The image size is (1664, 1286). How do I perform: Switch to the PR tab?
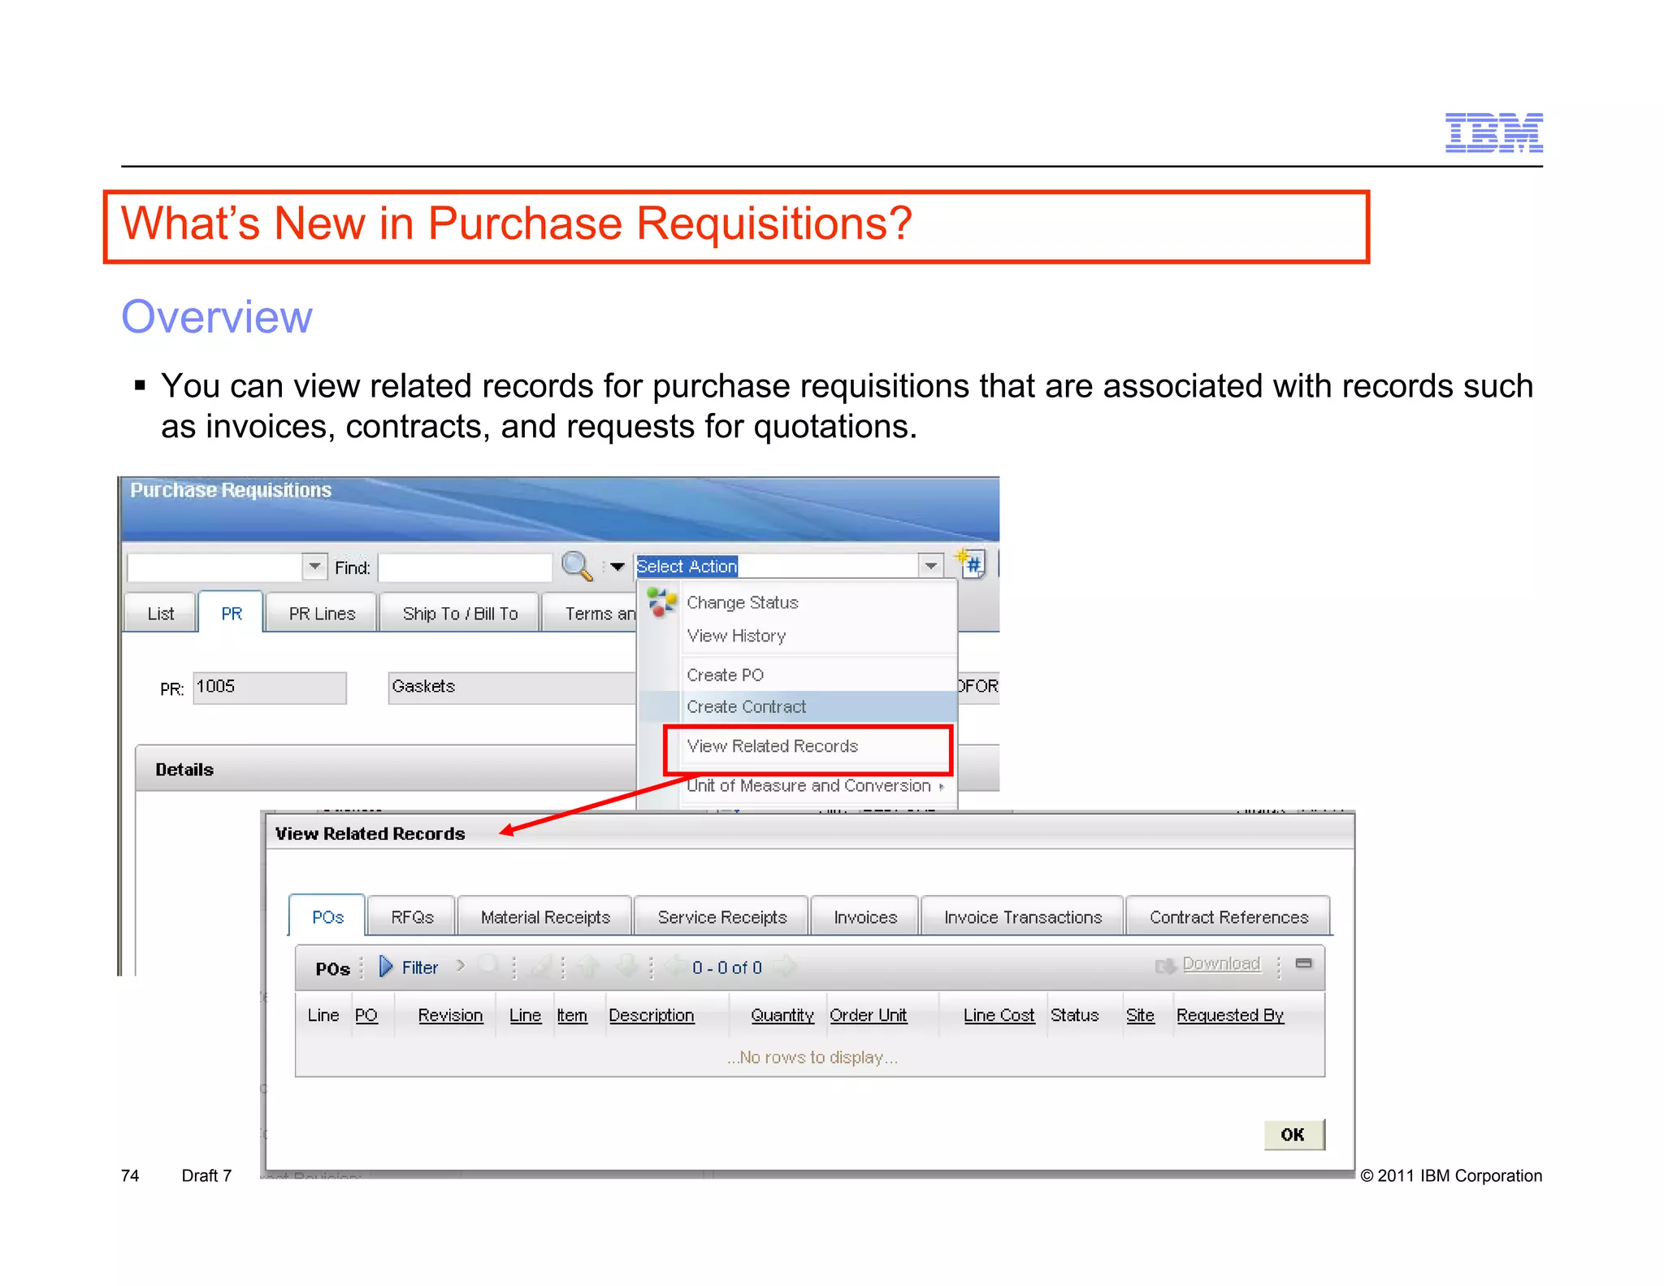[232, 613]
